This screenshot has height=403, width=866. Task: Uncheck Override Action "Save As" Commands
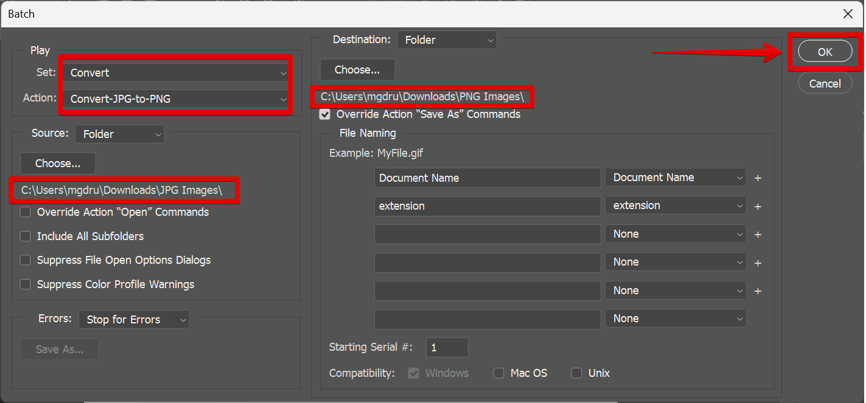pos(326,114)
